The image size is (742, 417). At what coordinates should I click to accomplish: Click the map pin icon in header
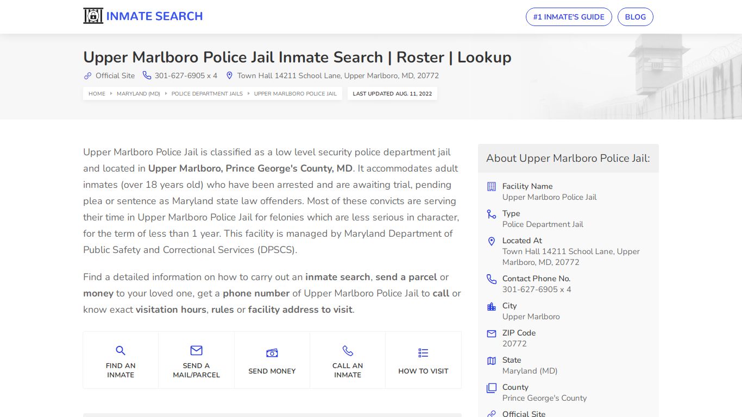(230, 75)
